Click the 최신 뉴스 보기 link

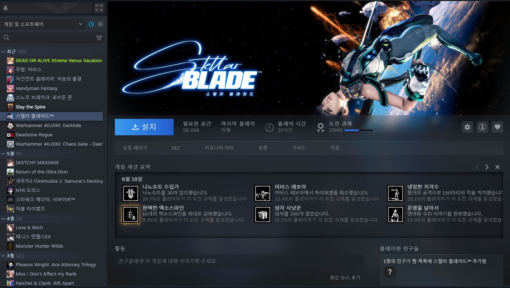345,278
